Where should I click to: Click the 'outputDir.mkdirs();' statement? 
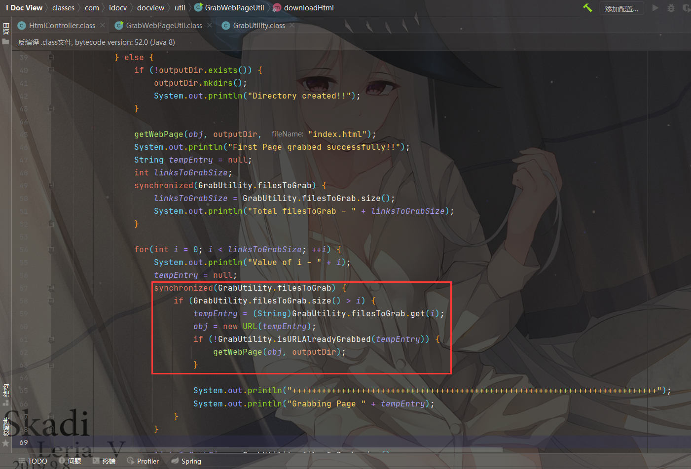pos(200,83)
